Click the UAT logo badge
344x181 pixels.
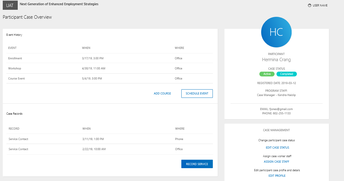10,6
